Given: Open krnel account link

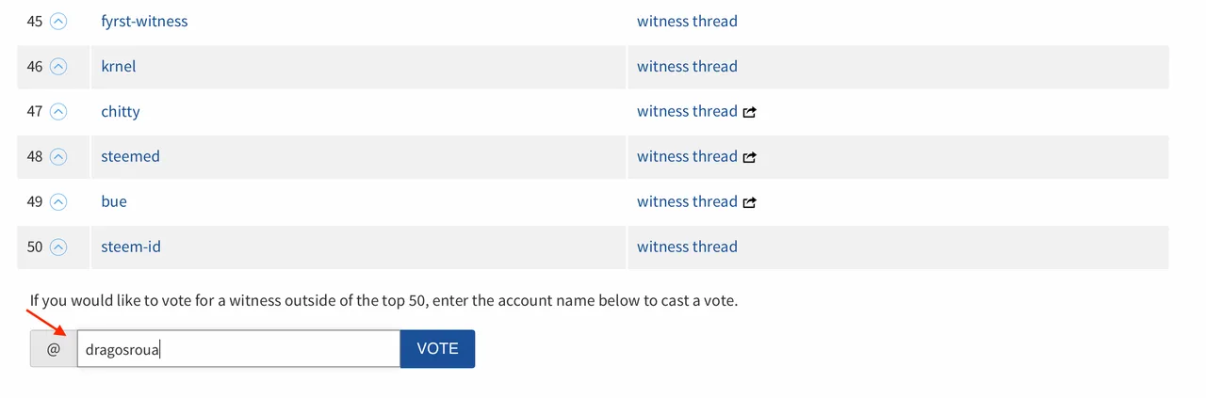Looking at the screenshot, I should [120, 66].
